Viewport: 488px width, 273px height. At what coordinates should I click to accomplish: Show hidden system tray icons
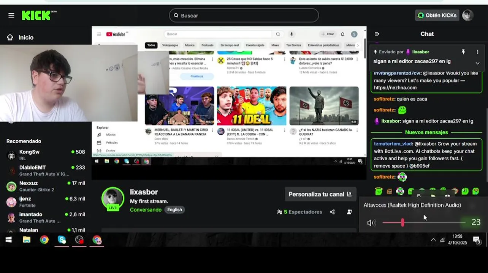click(433, 240)
